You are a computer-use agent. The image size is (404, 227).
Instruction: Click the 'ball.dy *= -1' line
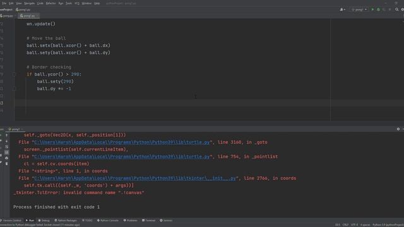tap(54, 89)
